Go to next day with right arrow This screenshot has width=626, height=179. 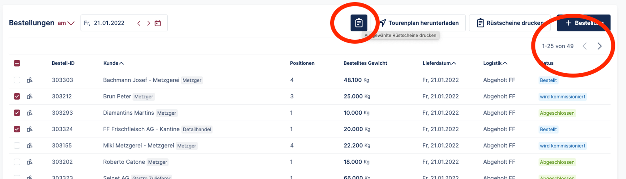[149, 23]
